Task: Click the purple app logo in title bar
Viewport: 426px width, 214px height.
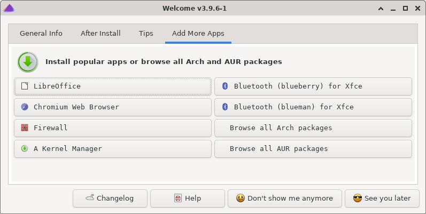Action: (x=9, y=8)
